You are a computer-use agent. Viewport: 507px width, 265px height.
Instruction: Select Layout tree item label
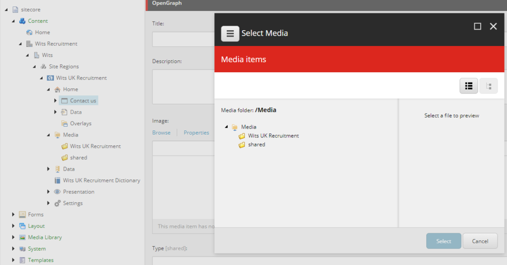point(36,226)
